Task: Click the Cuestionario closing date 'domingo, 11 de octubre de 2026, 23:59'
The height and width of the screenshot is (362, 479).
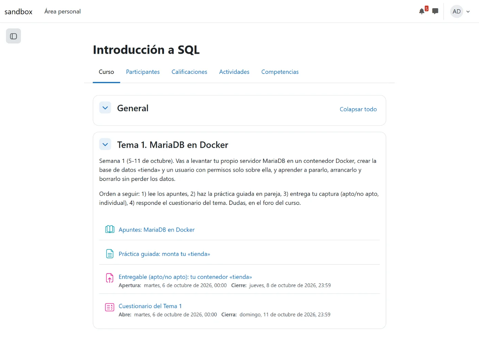Action: [x=285, y=314]
